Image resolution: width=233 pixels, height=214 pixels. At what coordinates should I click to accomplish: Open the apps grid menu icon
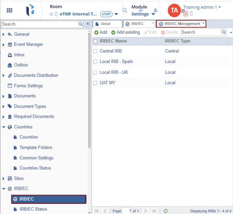(x=9, y=10)
